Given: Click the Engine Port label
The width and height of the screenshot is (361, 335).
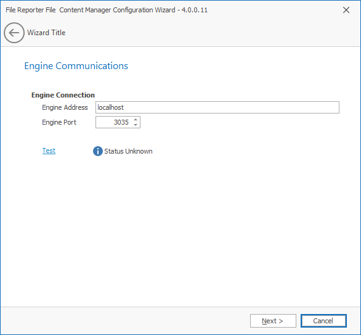Looking at the screenshot, I should (59, 122).
